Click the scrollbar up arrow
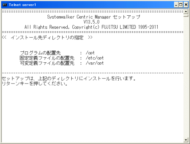The width and height of the screenshot is (190, 144). point(186,11)
